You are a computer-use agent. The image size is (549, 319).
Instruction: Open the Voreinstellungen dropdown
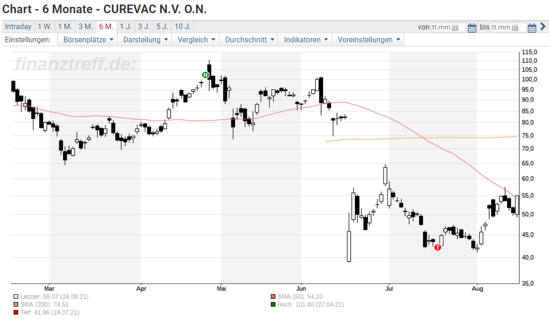pyautogui.click(x=369, y=39)
